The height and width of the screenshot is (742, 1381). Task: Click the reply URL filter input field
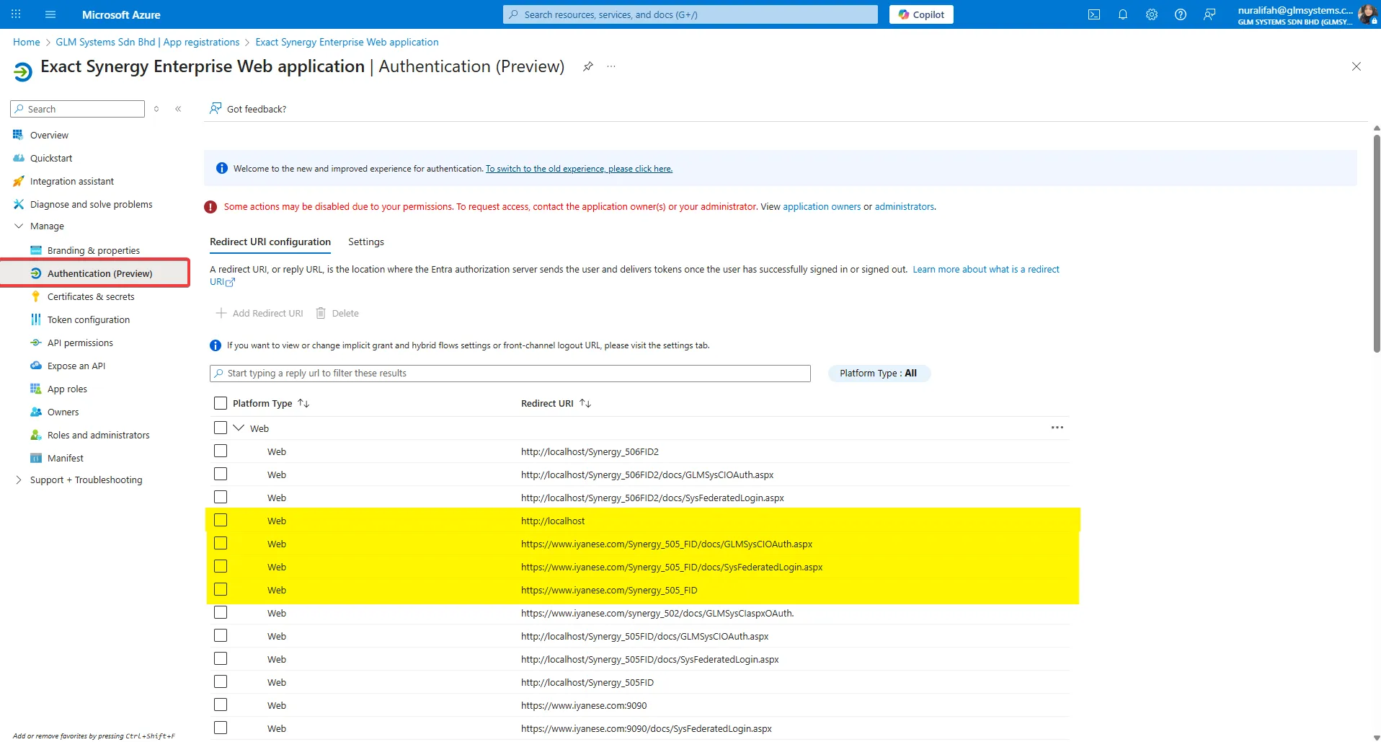(x=510, y=374)
